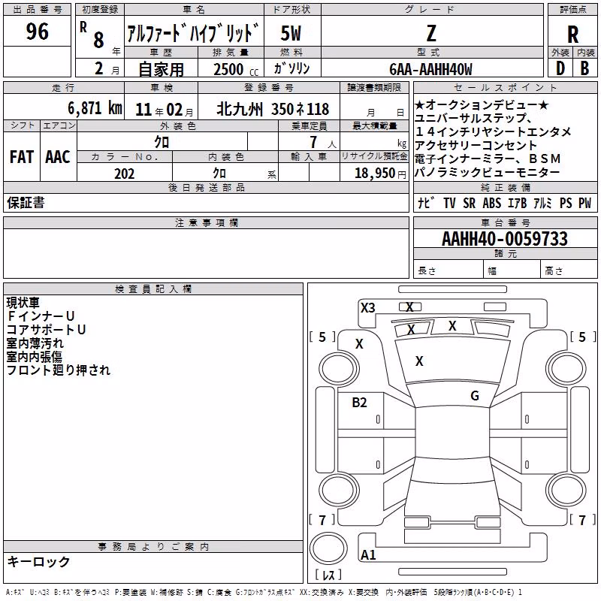Viewport: 601px width, 601px height.
Task: Click lot number 96
Action: point(37,32)
